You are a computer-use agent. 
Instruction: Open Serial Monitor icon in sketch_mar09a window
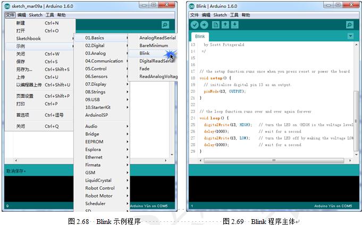[165, 24]
